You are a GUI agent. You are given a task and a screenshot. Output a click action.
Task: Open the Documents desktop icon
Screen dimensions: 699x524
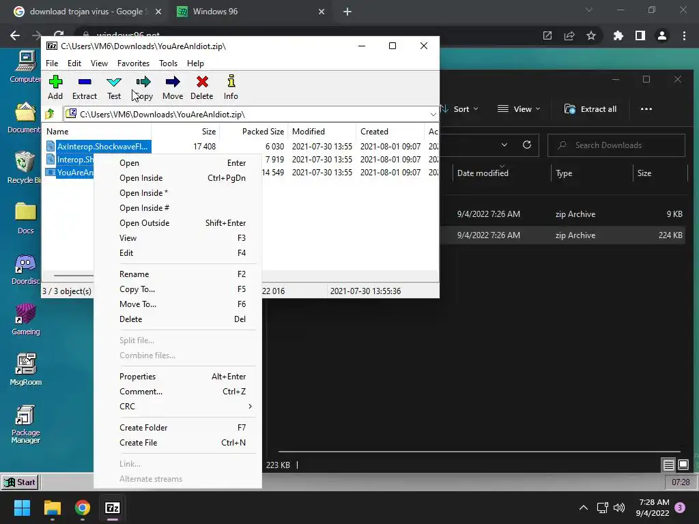point(25,117)
